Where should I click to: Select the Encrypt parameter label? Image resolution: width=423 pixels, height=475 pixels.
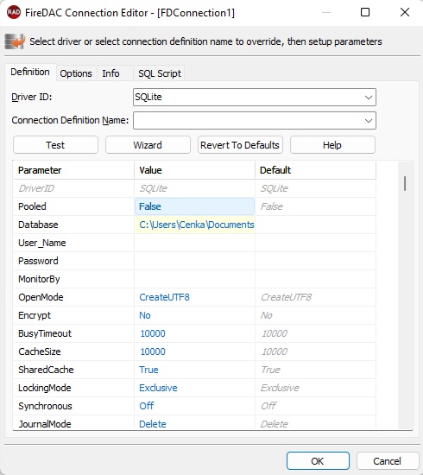click(35, 315)
